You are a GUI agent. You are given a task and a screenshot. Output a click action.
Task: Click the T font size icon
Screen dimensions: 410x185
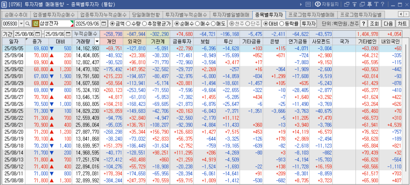pos(376,4)
